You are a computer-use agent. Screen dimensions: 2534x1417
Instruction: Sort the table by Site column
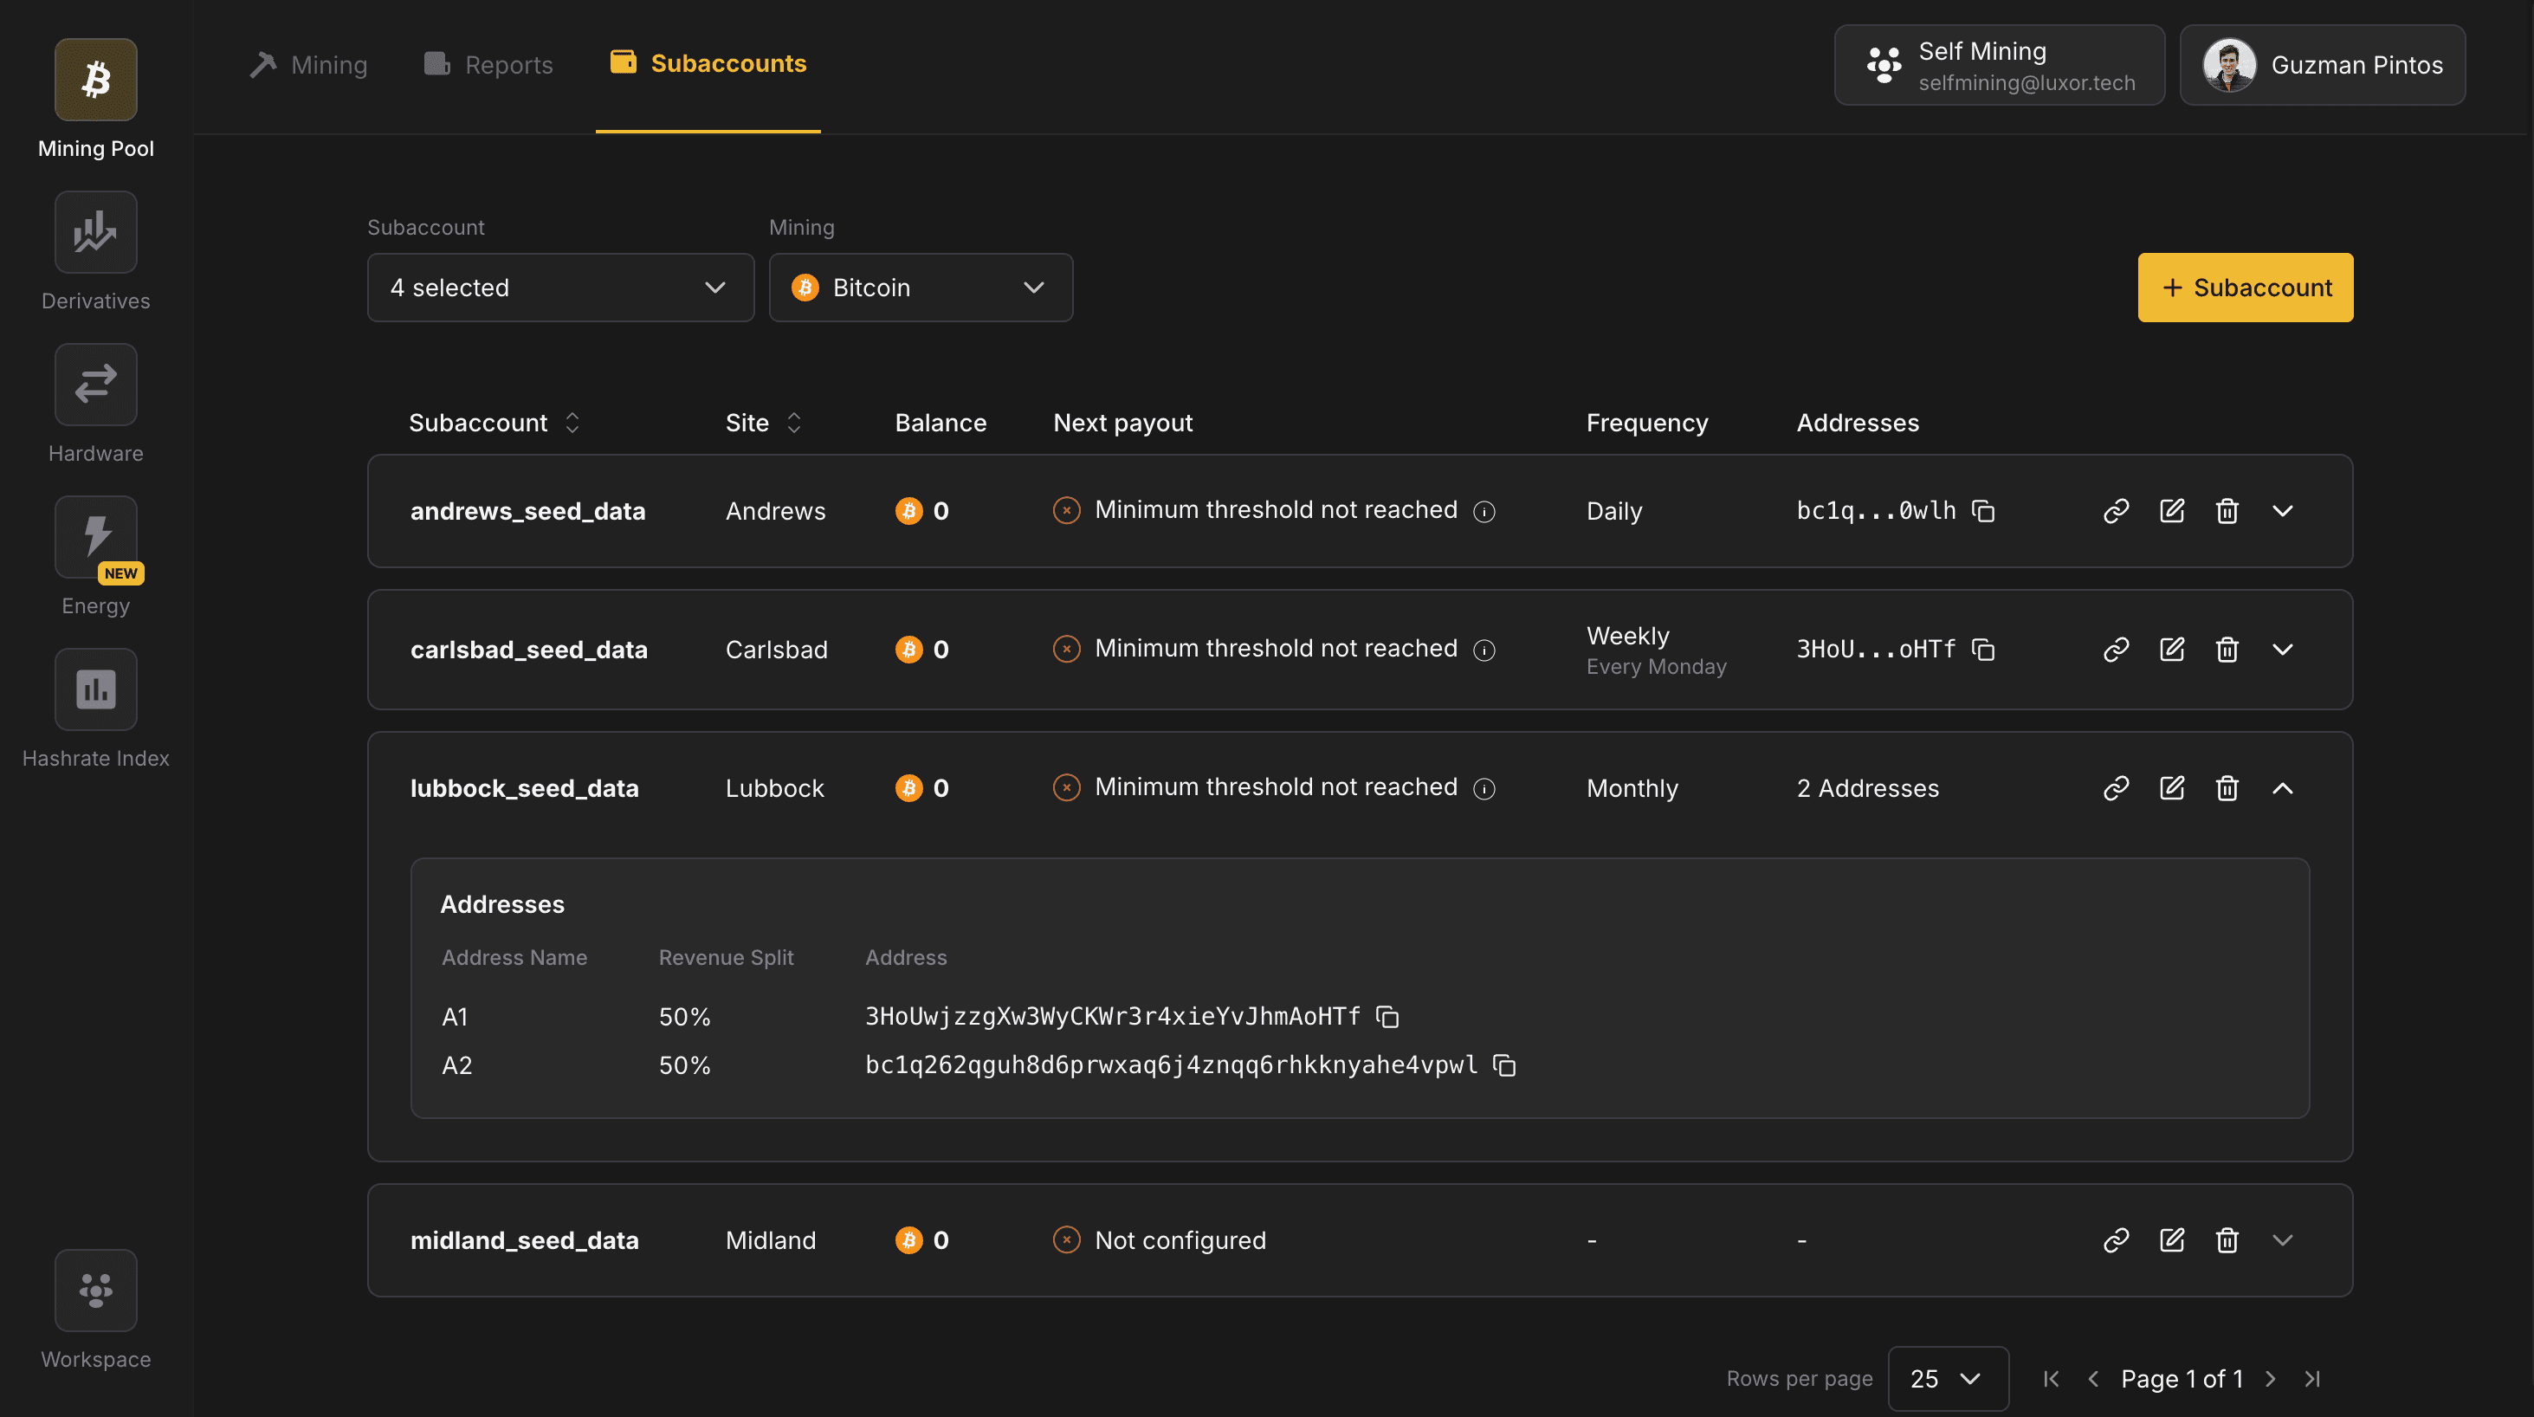click(793, 422)
